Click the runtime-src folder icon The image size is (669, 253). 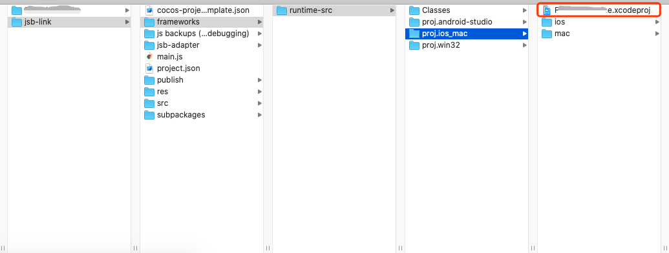pos(282,10)
